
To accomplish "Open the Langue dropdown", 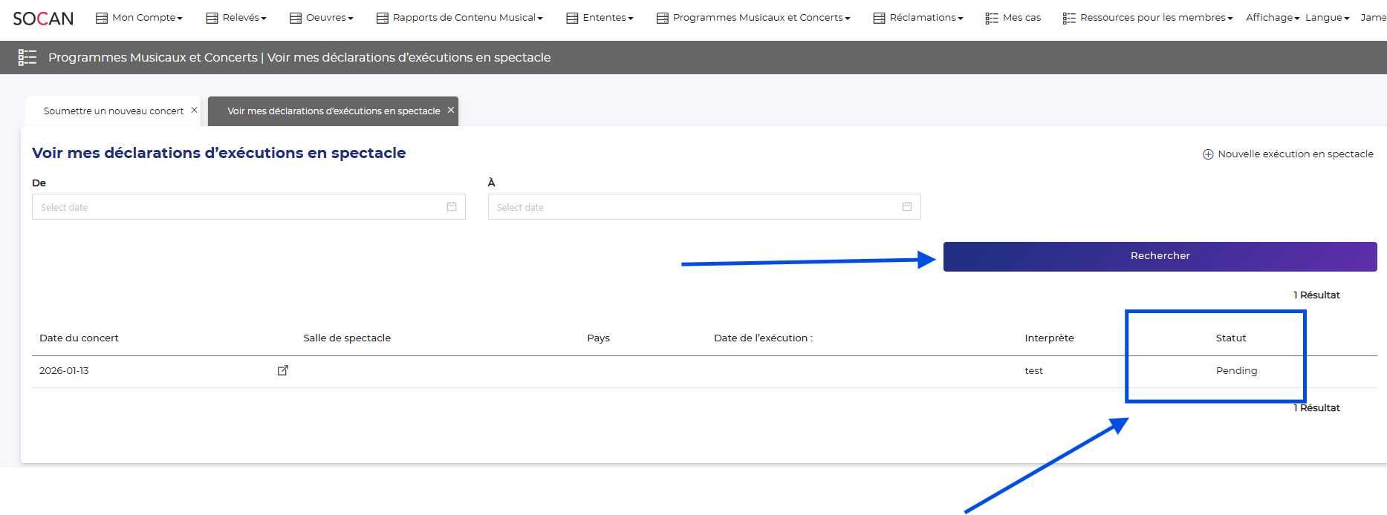I will [x=1327, y=18].
